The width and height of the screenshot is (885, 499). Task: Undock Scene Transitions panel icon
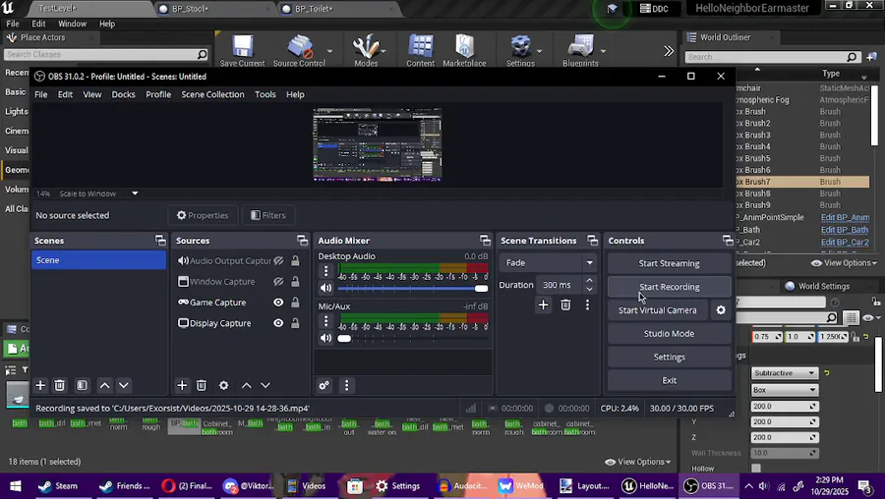[592, 241]
